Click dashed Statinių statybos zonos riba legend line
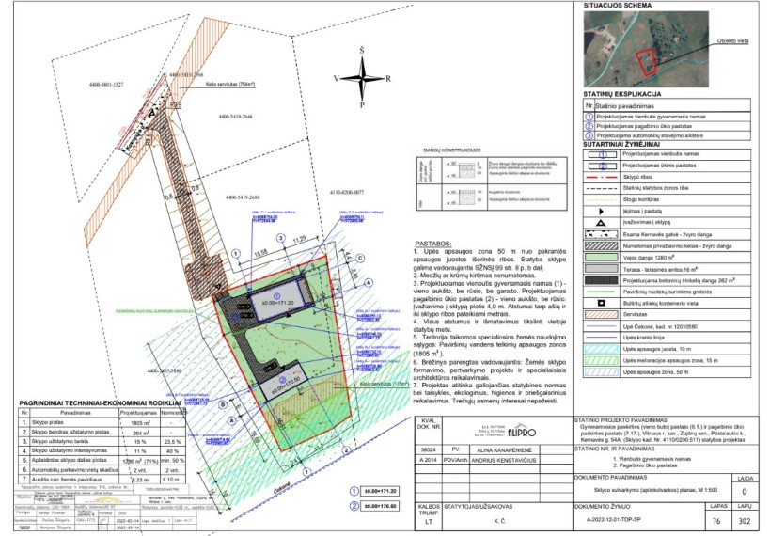The image size is (770, 536). 601,188
